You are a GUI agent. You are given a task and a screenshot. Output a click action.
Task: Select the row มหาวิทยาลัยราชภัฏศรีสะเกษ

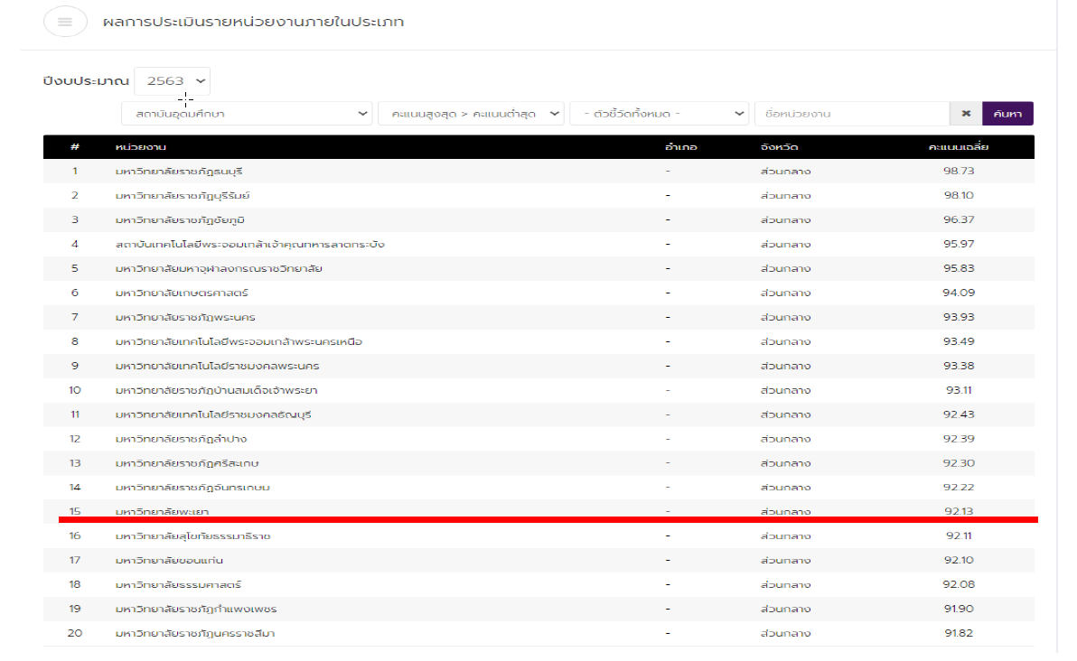tap(538, 464)
